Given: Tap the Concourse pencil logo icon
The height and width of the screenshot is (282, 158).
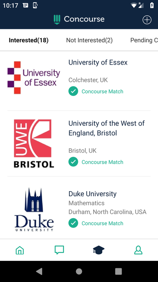Looking at the screenshot, I should [x=57, y=20].
